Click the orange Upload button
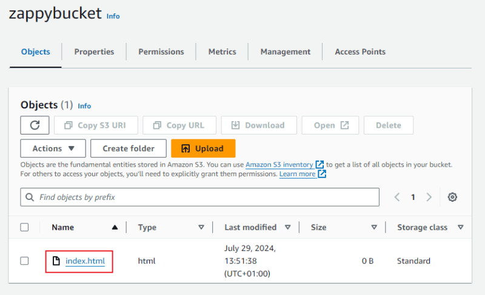This screenshot has width=485, height=295. tap(203, 148)
